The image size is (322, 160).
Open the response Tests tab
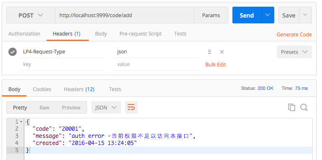(x=115, y=89)
